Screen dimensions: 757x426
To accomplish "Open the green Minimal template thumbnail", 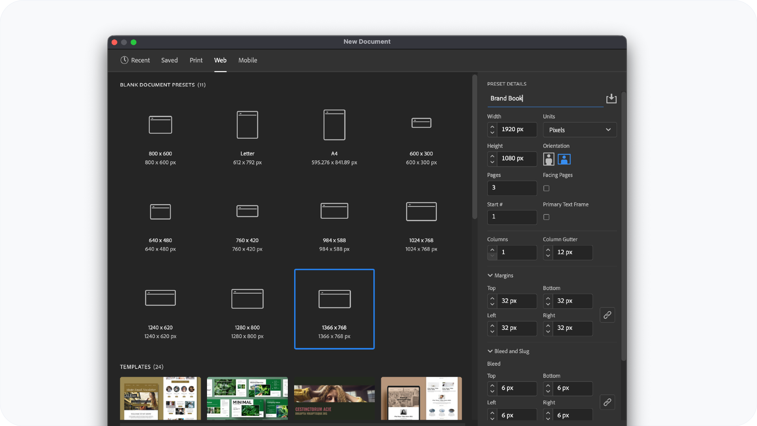I will coord(247,398).
